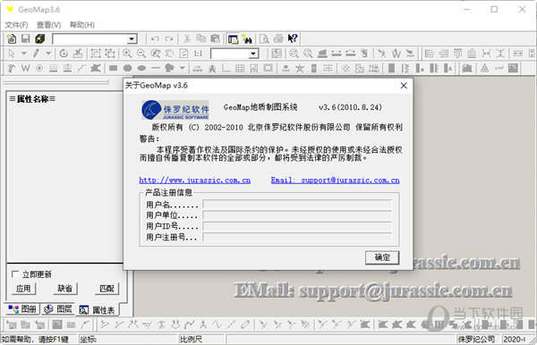537x345 pixels.
Task: Switch to the 属性表 tab
Action: point(98,310)
